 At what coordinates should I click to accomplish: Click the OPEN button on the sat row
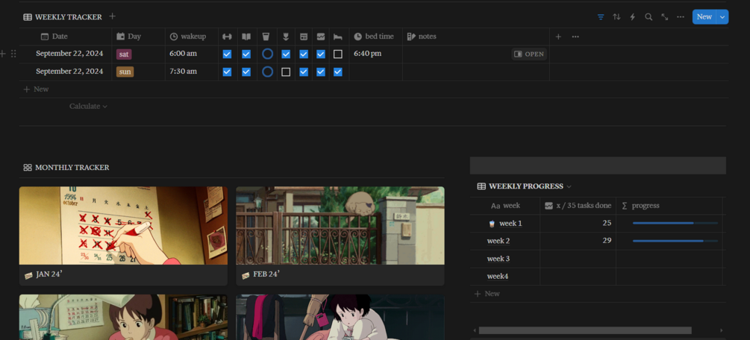click(529, 54)
